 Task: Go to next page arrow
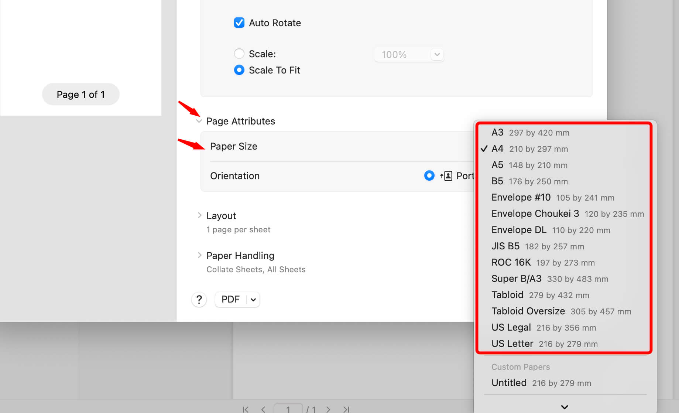[x=328, y=409]
